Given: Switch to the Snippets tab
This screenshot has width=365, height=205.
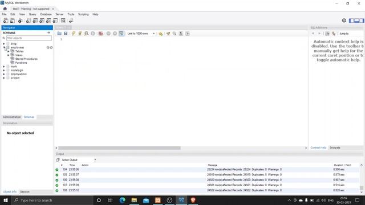Looking at the screenshot, I should (x=335, y=148).
